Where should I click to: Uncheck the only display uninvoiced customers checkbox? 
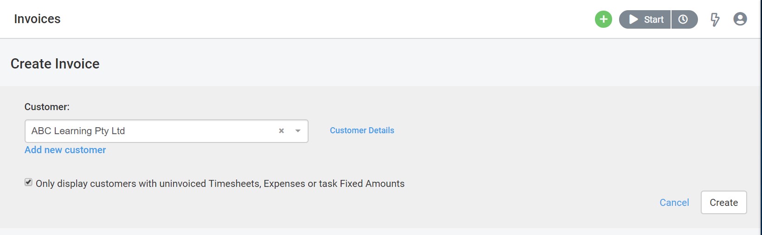[x=29, y=182]
